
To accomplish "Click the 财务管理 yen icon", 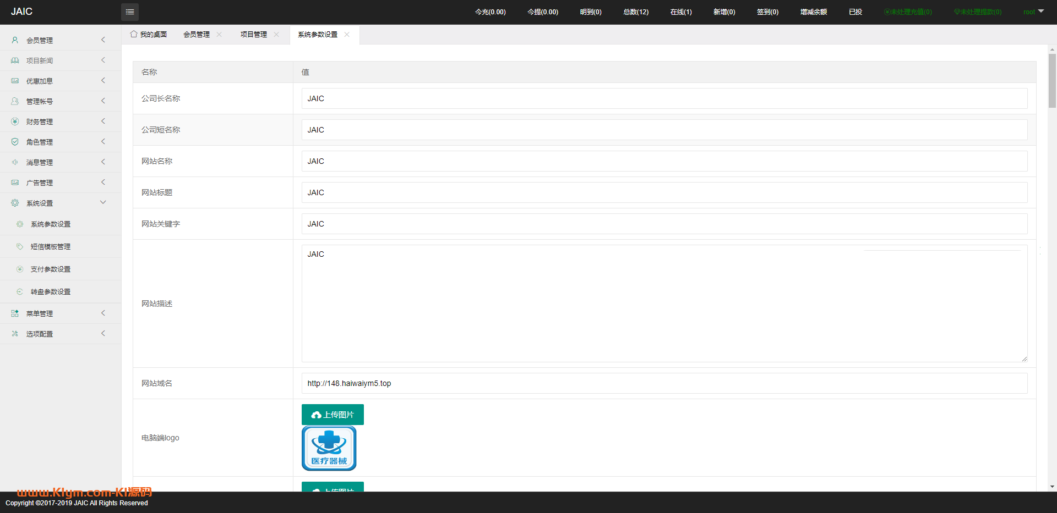I will pos(15,122).
